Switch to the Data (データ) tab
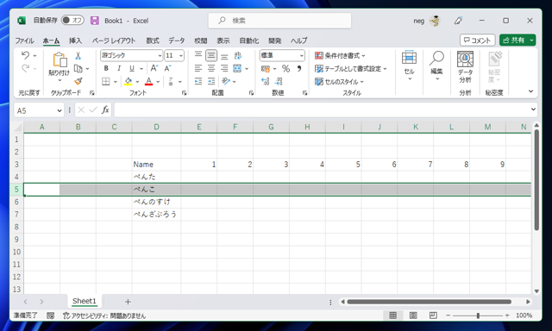Viewport: 552px width, 331px height. 176,41
